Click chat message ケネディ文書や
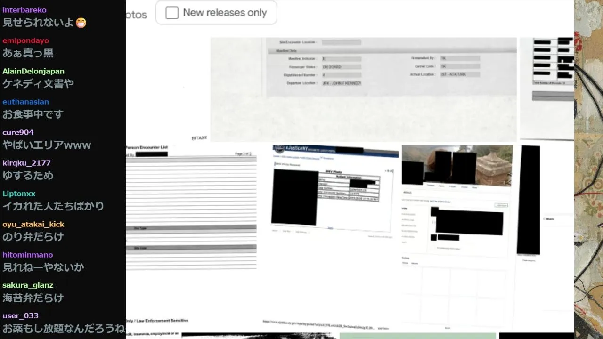The width and height of the screenshot is (603, 339). pyautogui.click(x=38, y=84)
